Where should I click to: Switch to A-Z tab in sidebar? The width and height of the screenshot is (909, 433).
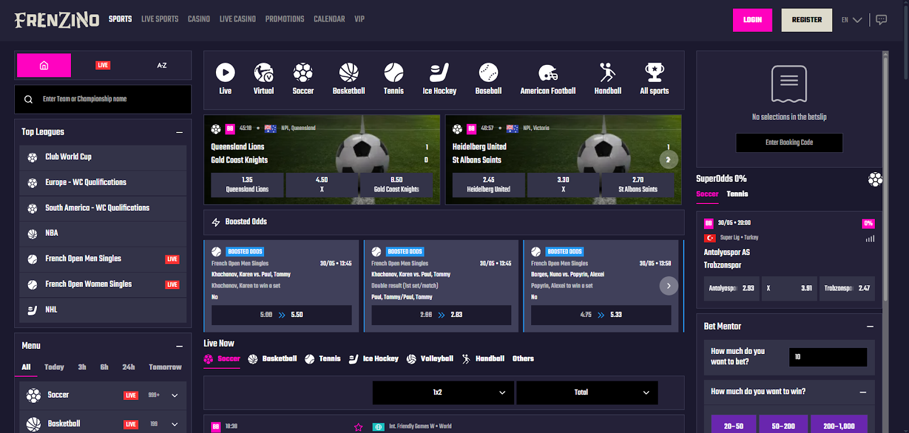[x=162, y=65]
